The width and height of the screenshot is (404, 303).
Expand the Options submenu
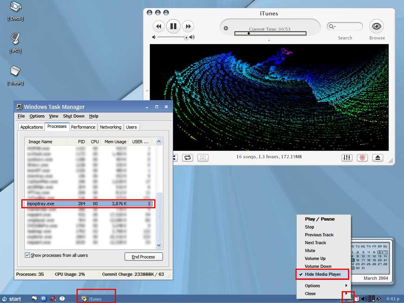(x=322, y=286)
